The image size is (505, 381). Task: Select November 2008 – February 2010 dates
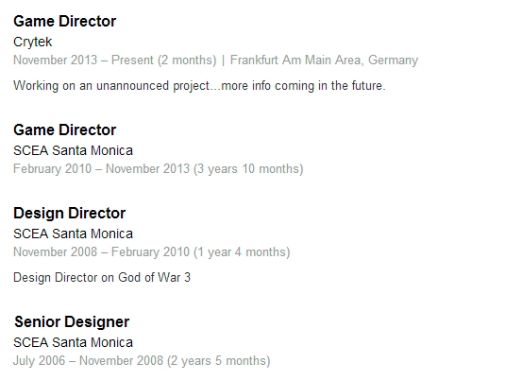click(101, 252)
